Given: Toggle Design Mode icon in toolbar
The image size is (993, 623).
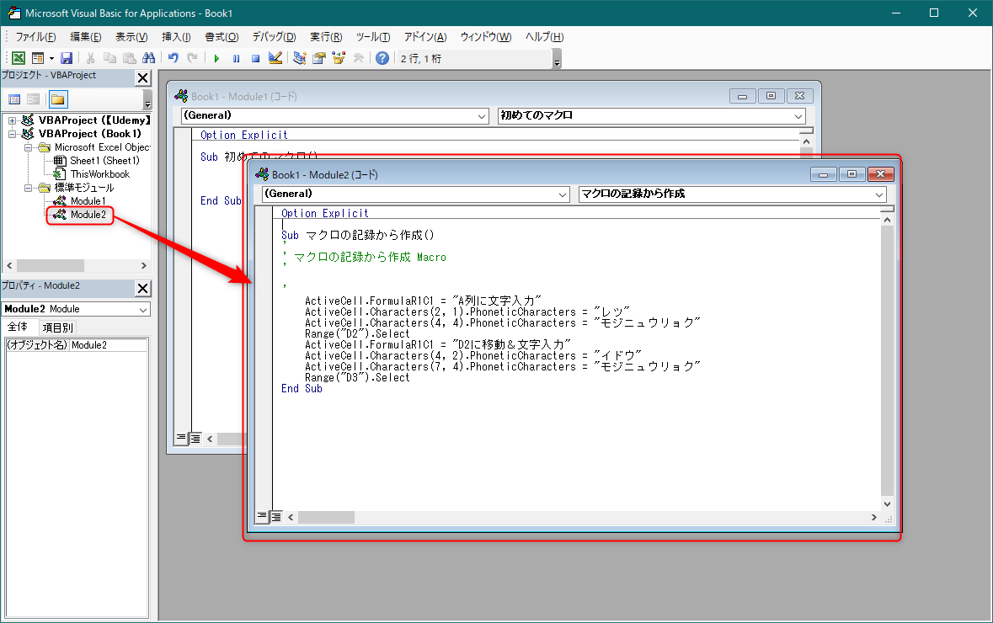Looking at the screenshot, I should coord(275,58).
